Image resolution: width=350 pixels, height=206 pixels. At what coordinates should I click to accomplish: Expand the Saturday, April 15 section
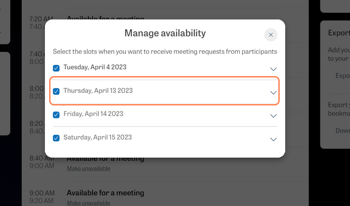(x=273, y=139)
